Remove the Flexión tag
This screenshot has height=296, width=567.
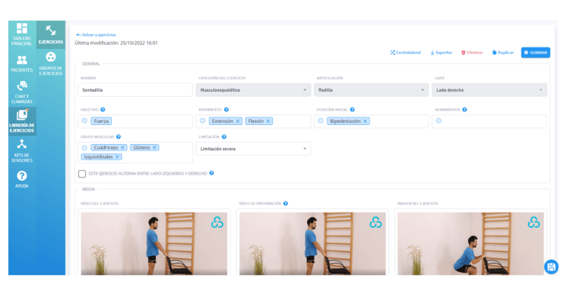point(269,121)
